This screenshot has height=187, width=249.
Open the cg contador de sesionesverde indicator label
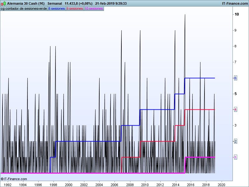[24, 8]
